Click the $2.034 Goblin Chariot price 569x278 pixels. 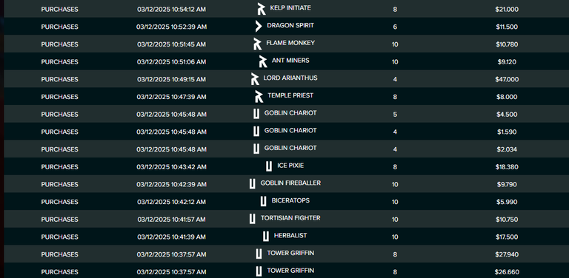507,149
